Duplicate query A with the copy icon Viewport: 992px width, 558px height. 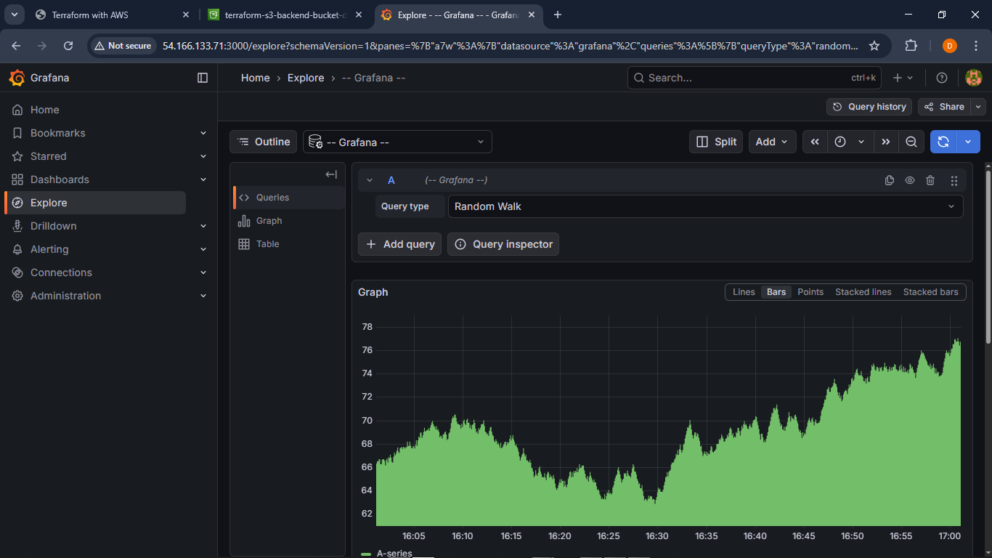[x=889, y=181]
